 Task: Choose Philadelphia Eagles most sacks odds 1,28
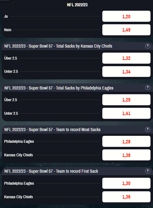point(126,142)
